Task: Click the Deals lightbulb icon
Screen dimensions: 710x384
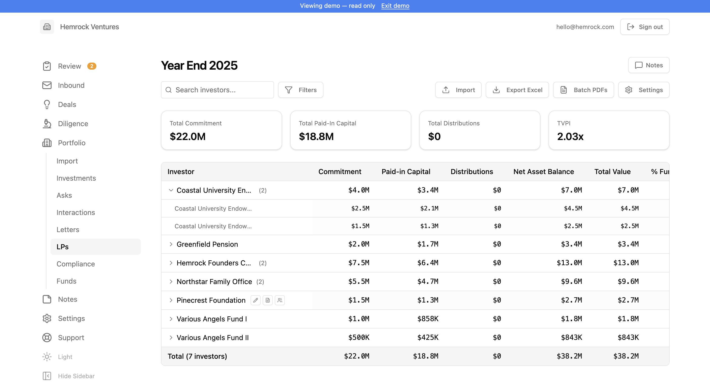Action: pyautogui.click(x=47, y=104)
